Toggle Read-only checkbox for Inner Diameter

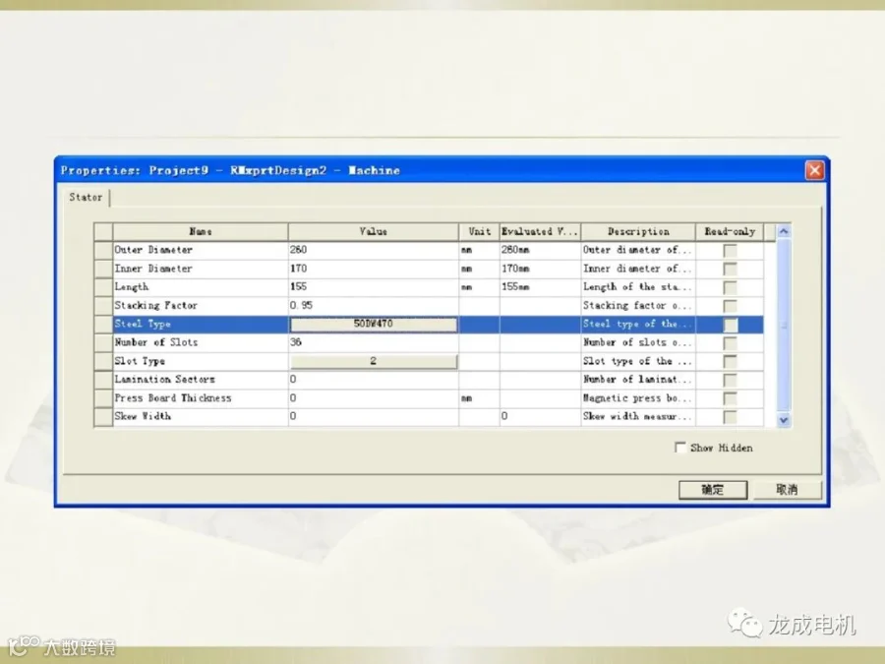[730, 269]
